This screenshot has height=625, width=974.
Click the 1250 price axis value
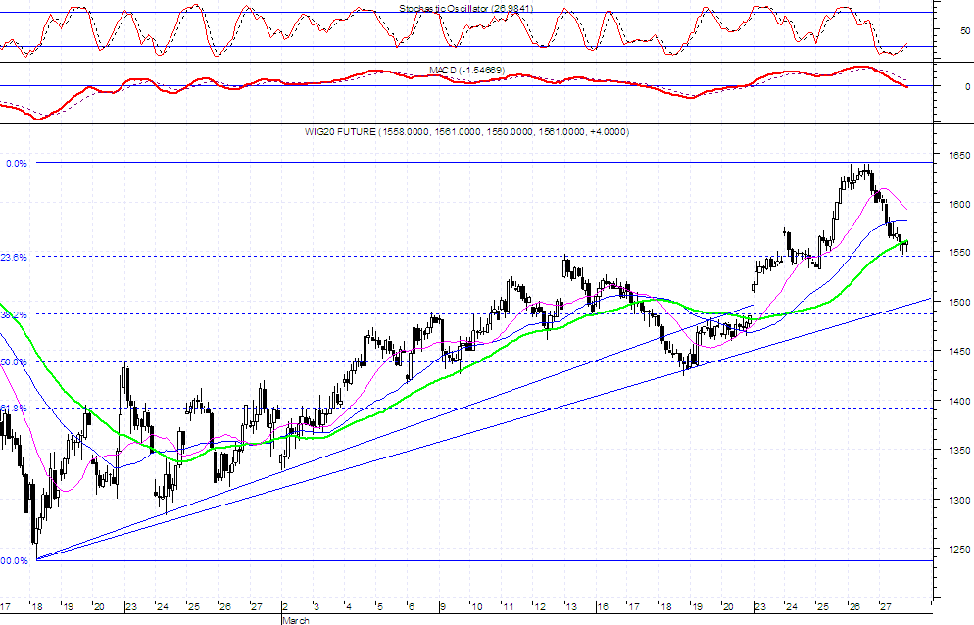[959, 549]
